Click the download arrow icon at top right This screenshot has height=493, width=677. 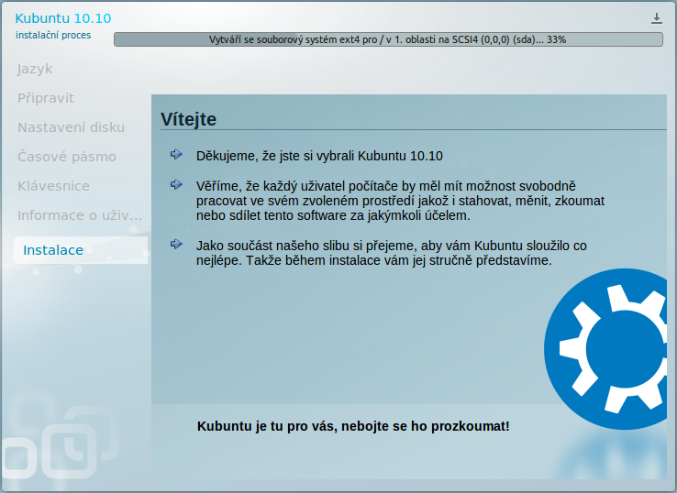tap(656, 18)
